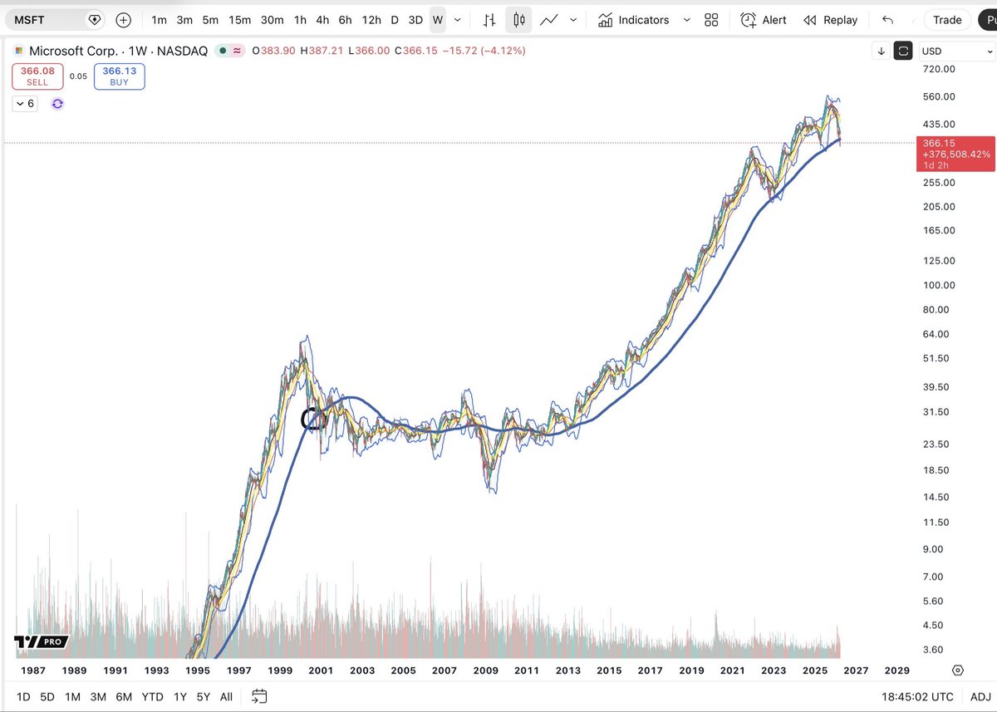This screenshot has height=712, width=997.
Task: Toggle auto-scale on the price axis
Action: click(902, 51)
